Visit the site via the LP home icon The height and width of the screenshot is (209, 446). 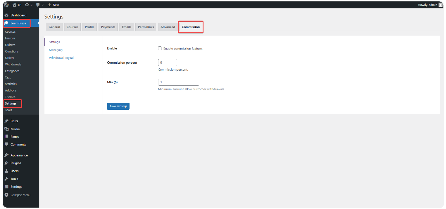pos(14,5)
